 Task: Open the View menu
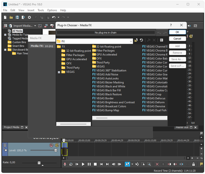[x=21, y=10]
